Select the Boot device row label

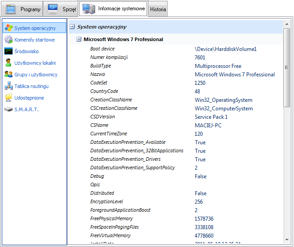coord(102,49)
